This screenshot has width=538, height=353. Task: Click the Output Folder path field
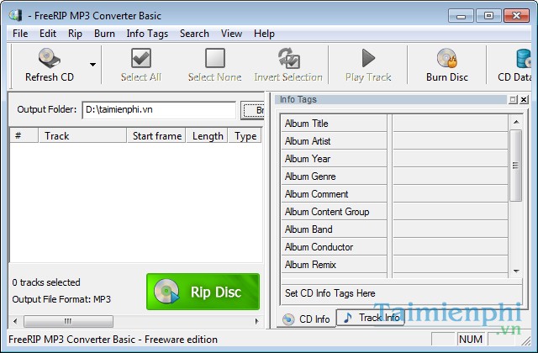pos(159,110)
